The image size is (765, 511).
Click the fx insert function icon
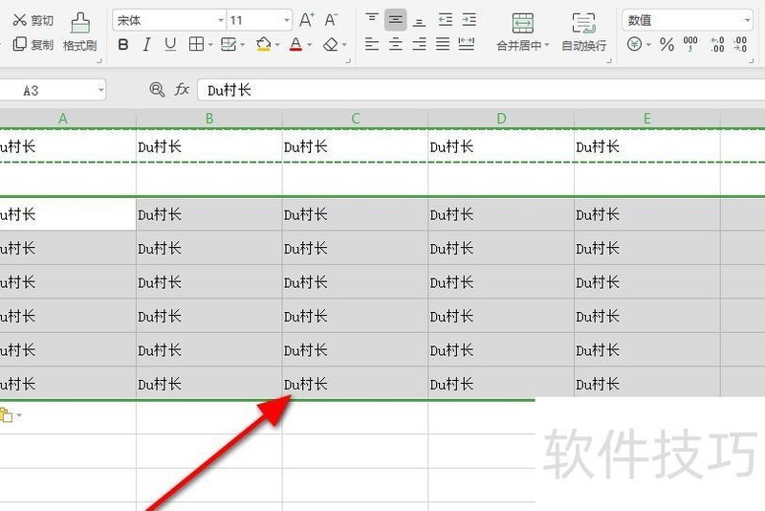pyautogui.click(x=182, y=89)
